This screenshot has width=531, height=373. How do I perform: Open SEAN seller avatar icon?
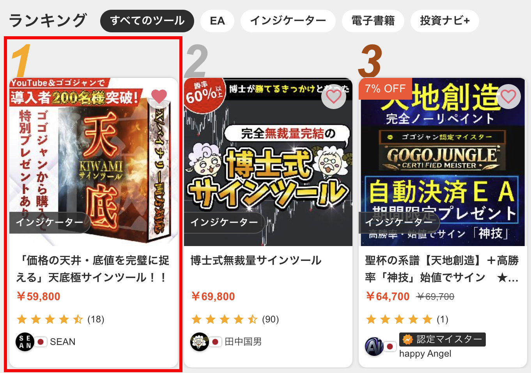click(x=25, y=342)
